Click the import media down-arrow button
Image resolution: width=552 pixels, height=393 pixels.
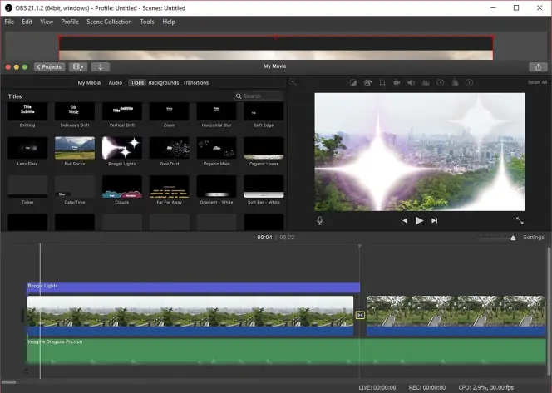101,66
